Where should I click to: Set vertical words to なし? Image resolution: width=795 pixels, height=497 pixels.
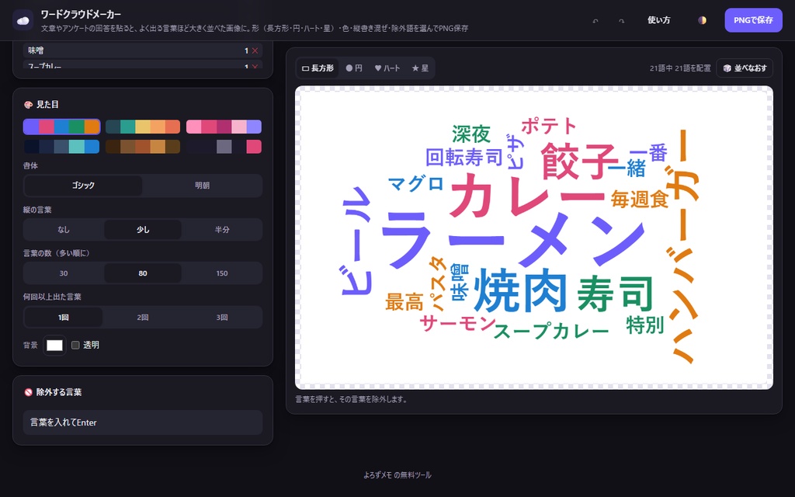64,230
